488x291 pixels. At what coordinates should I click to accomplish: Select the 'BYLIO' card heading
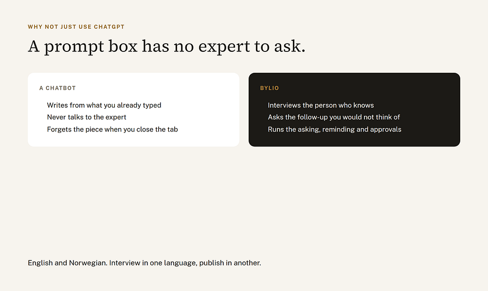[270, 88]
